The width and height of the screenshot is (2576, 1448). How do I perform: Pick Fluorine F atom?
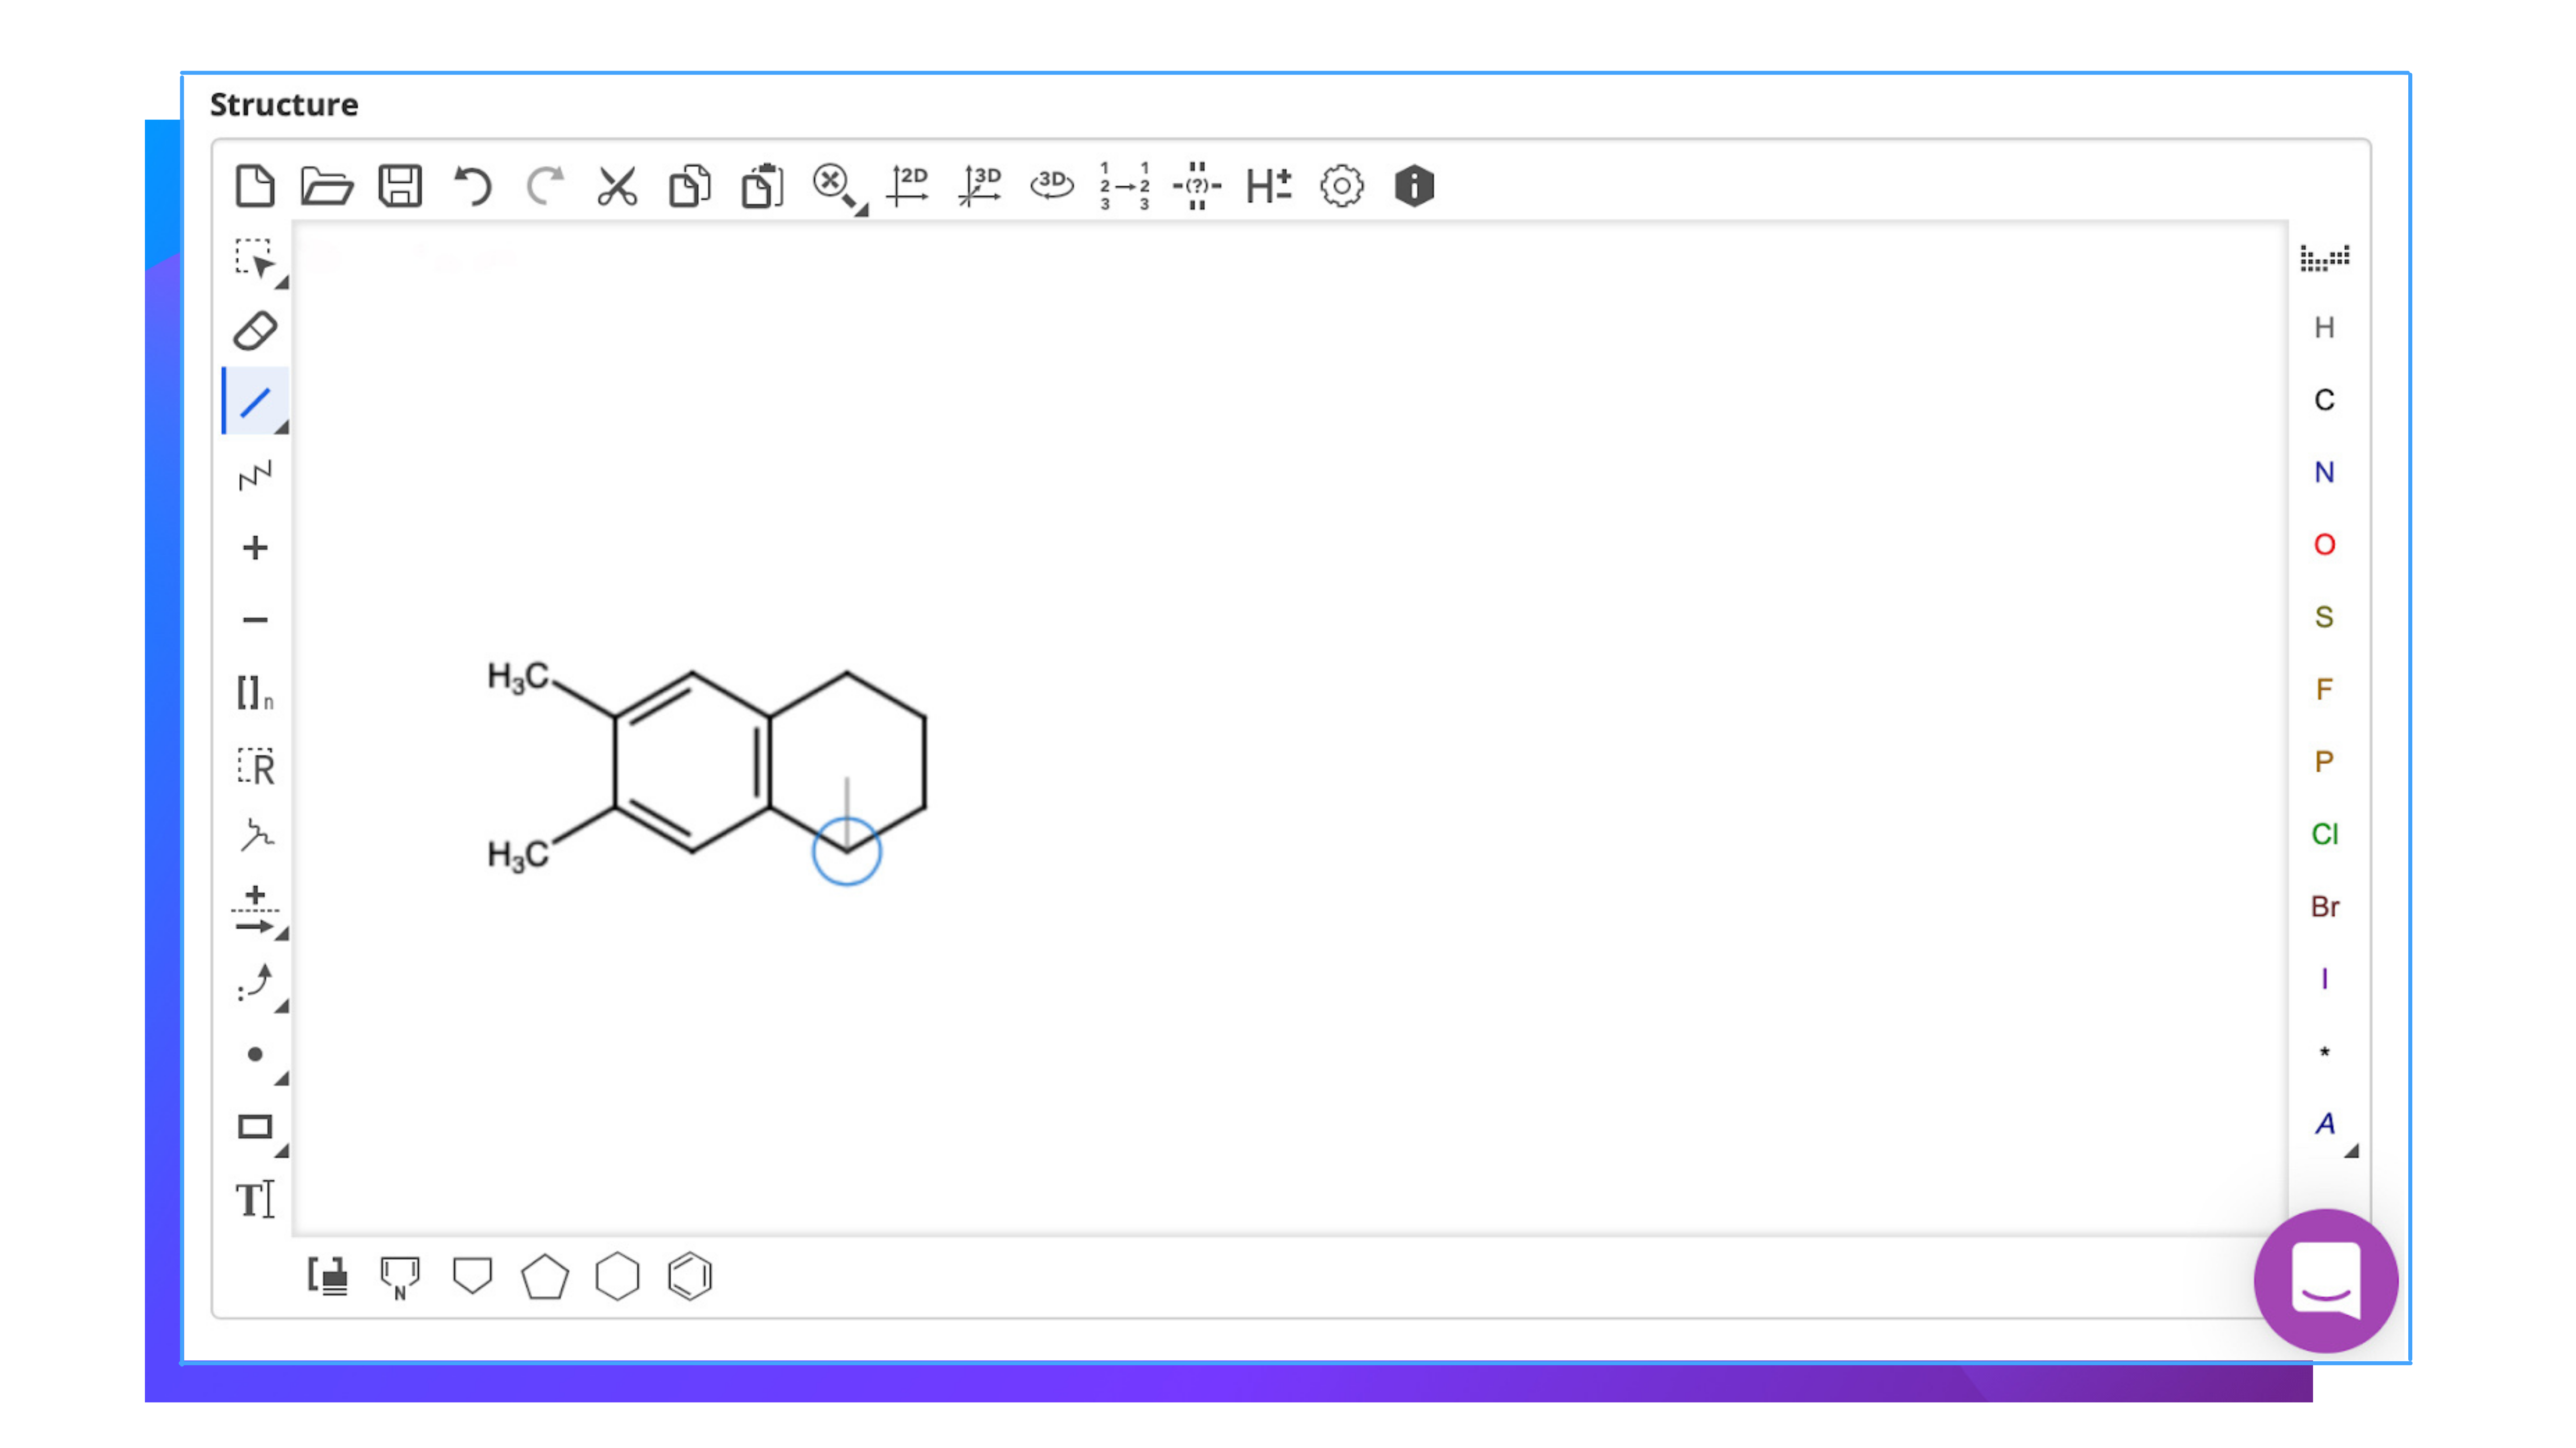2324,690
